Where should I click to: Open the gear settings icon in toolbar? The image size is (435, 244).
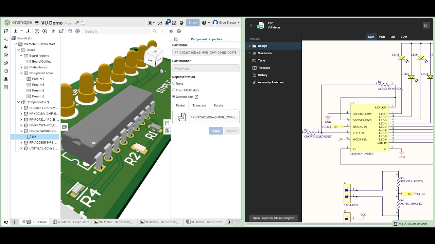[x=171, y=31]
